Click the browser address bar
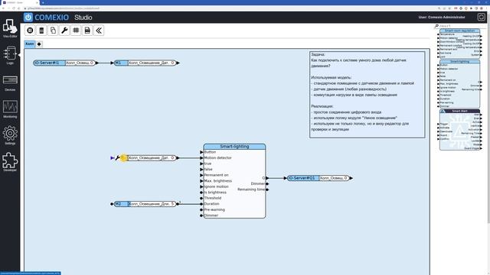This screenshot has height=275, width=490. pyautogui.click(x=219, y=8)
